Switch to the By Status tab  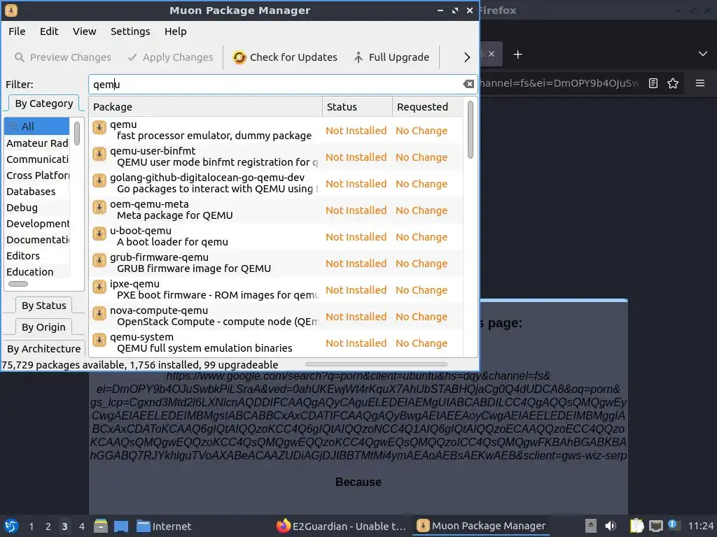44,306
